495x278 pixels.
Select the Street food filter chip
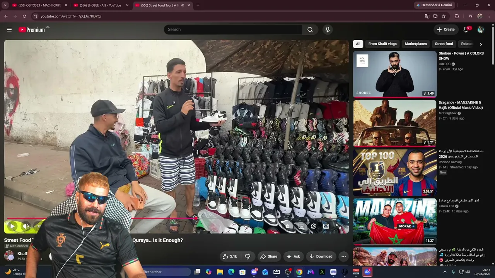pyautogui.click(x=444, y=44)
